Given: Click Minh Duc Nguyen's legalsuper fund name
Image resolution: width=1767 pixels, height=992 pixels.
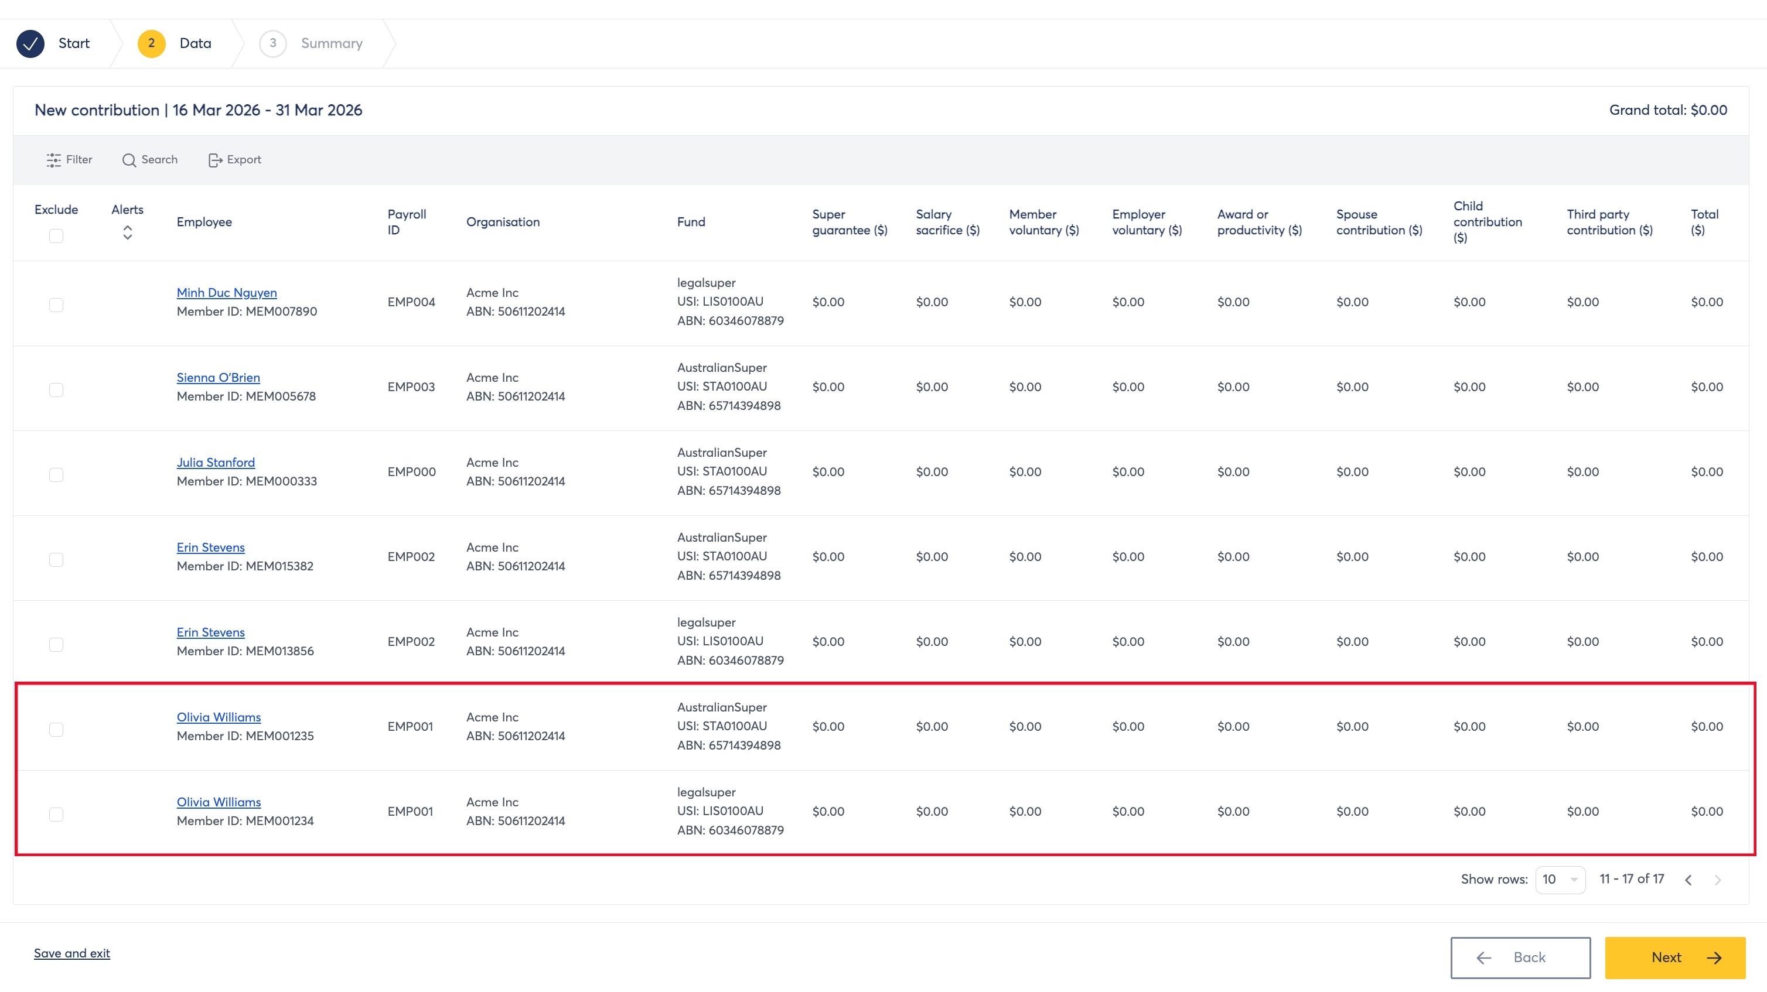Looking at the screenshot, I should [x=707, y=283].
